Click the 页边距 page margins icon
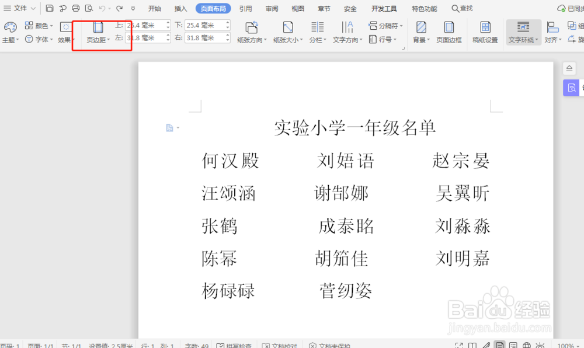The height and width of the screenshot is (348, 584). coord(98,27)
